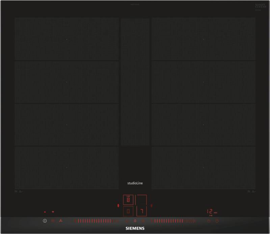Tap the studioLine label
Screen dimensions: 270x234
135,183
